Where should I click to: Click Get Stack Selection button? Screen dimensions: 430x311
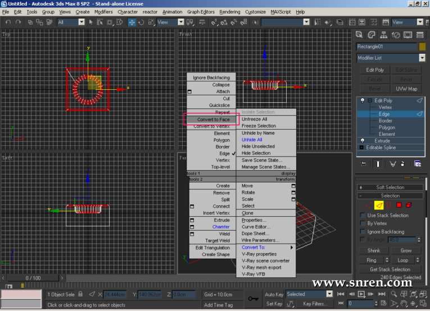(x=390, y=269)
